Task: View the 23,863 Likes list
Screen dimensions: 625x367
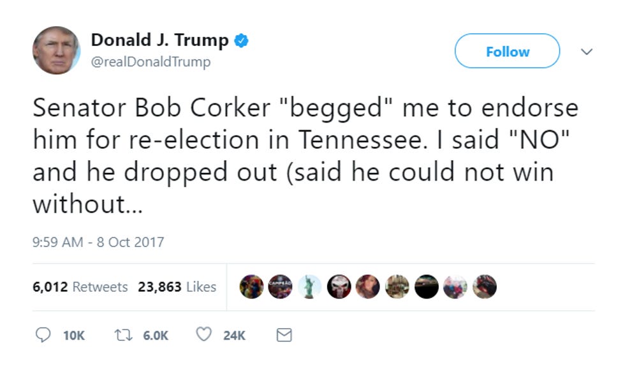Action: click(177, 287)
